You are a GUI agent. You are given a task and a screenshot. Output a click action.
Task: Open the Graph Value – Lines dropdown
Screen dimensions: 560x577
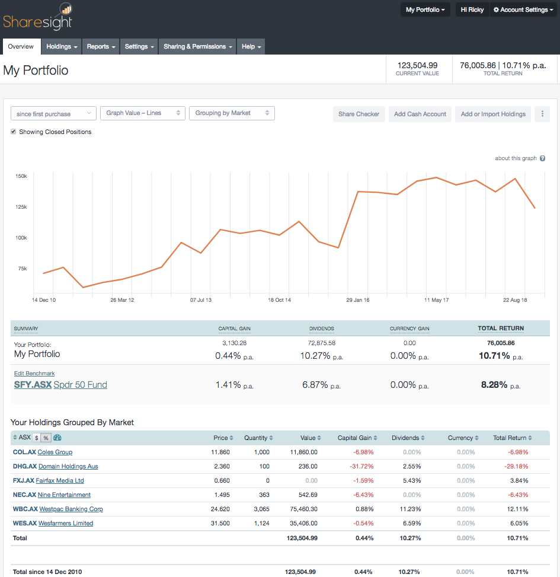(x=142, y=113)
